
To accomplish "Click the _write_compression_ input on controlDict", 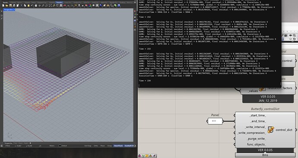I will [252, 133].
